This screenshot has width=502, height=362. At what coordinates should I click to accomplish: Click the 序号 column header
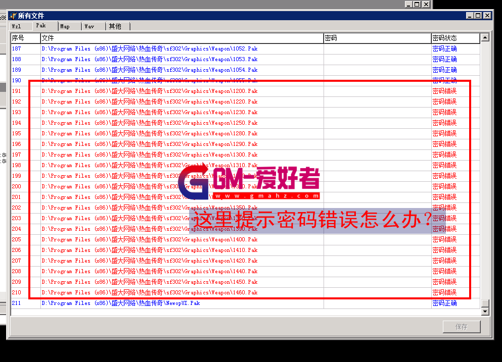click(x=26, y=38)
